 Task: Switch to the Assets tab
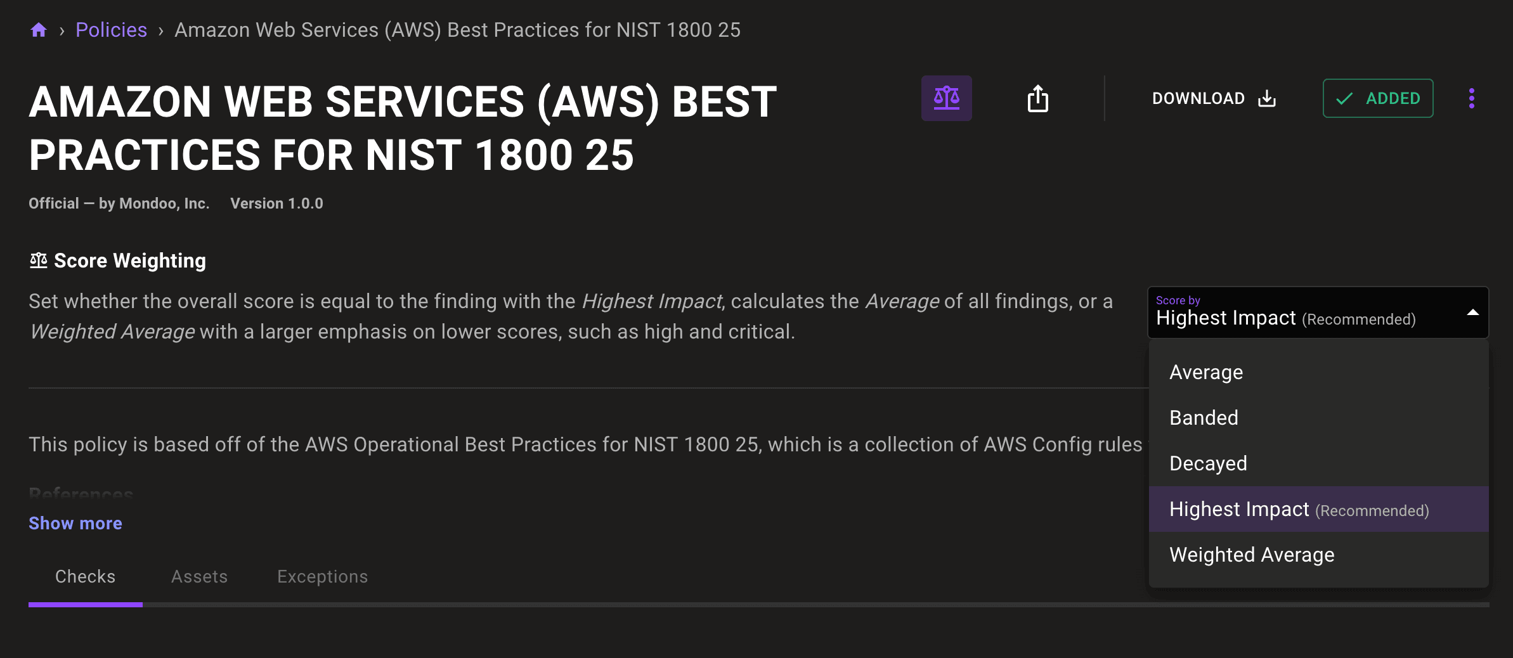[x=199, y=576]
